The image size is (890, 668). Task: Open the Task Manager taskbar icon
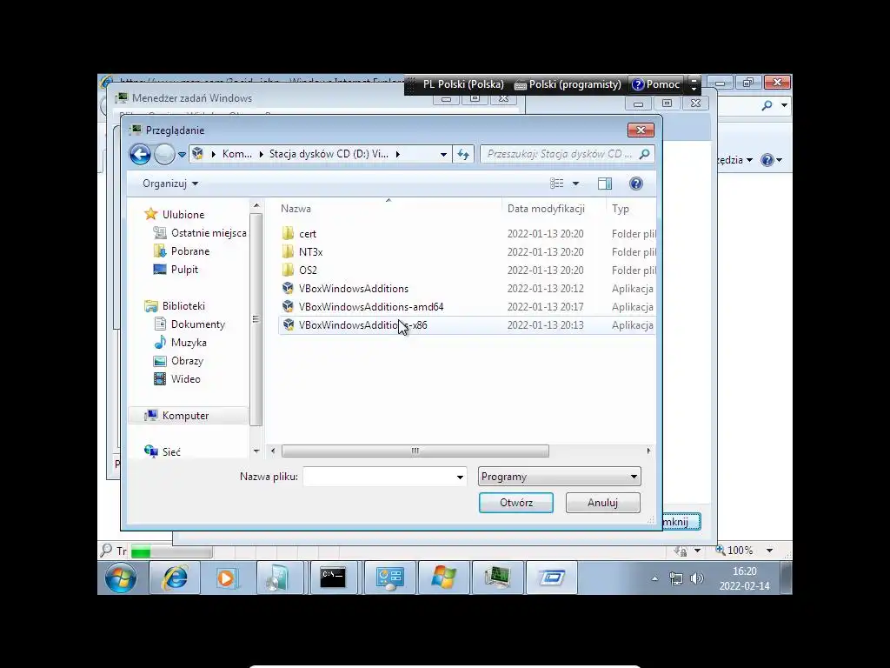point(497,578)
